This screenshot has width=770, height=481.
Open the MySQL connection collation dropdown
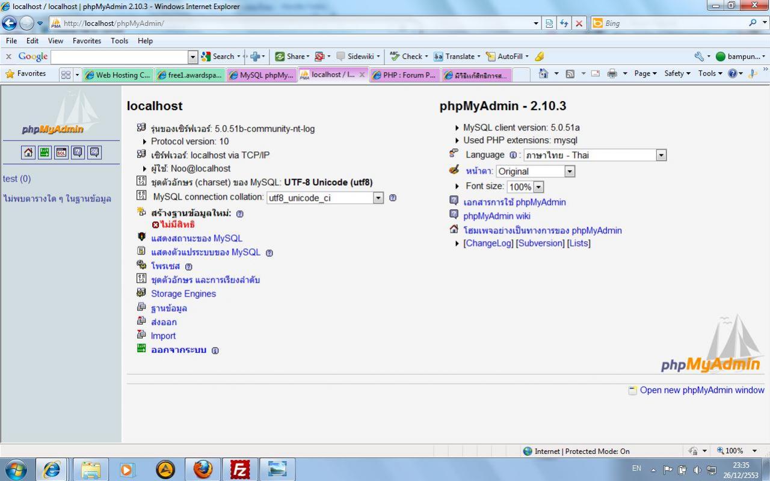point(325,198)
